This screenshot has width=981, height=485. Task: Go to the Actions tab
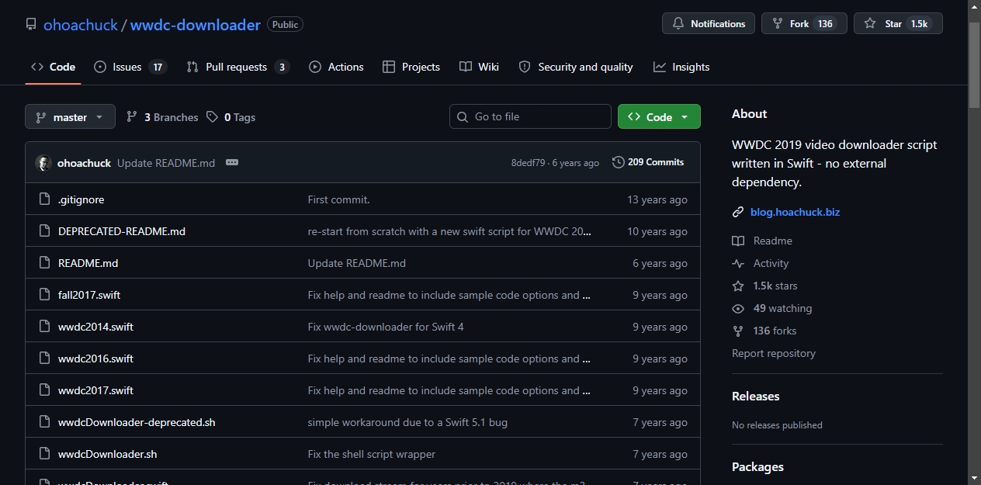click(x=336, y=67)
